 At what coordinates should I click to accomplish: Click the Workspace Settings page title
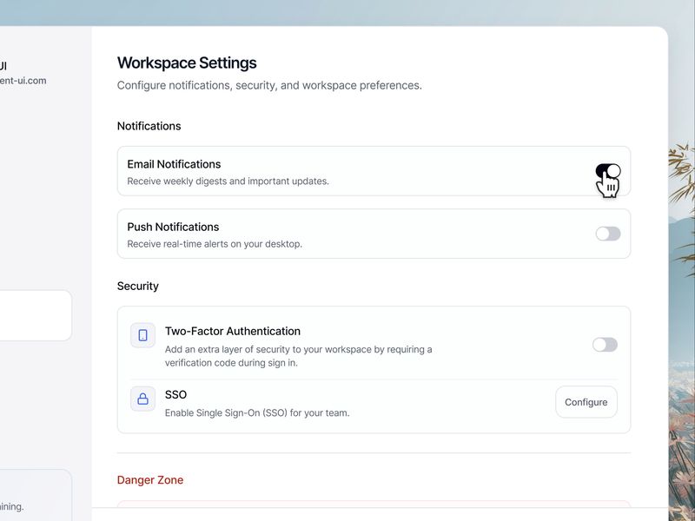tap(187, 63)
